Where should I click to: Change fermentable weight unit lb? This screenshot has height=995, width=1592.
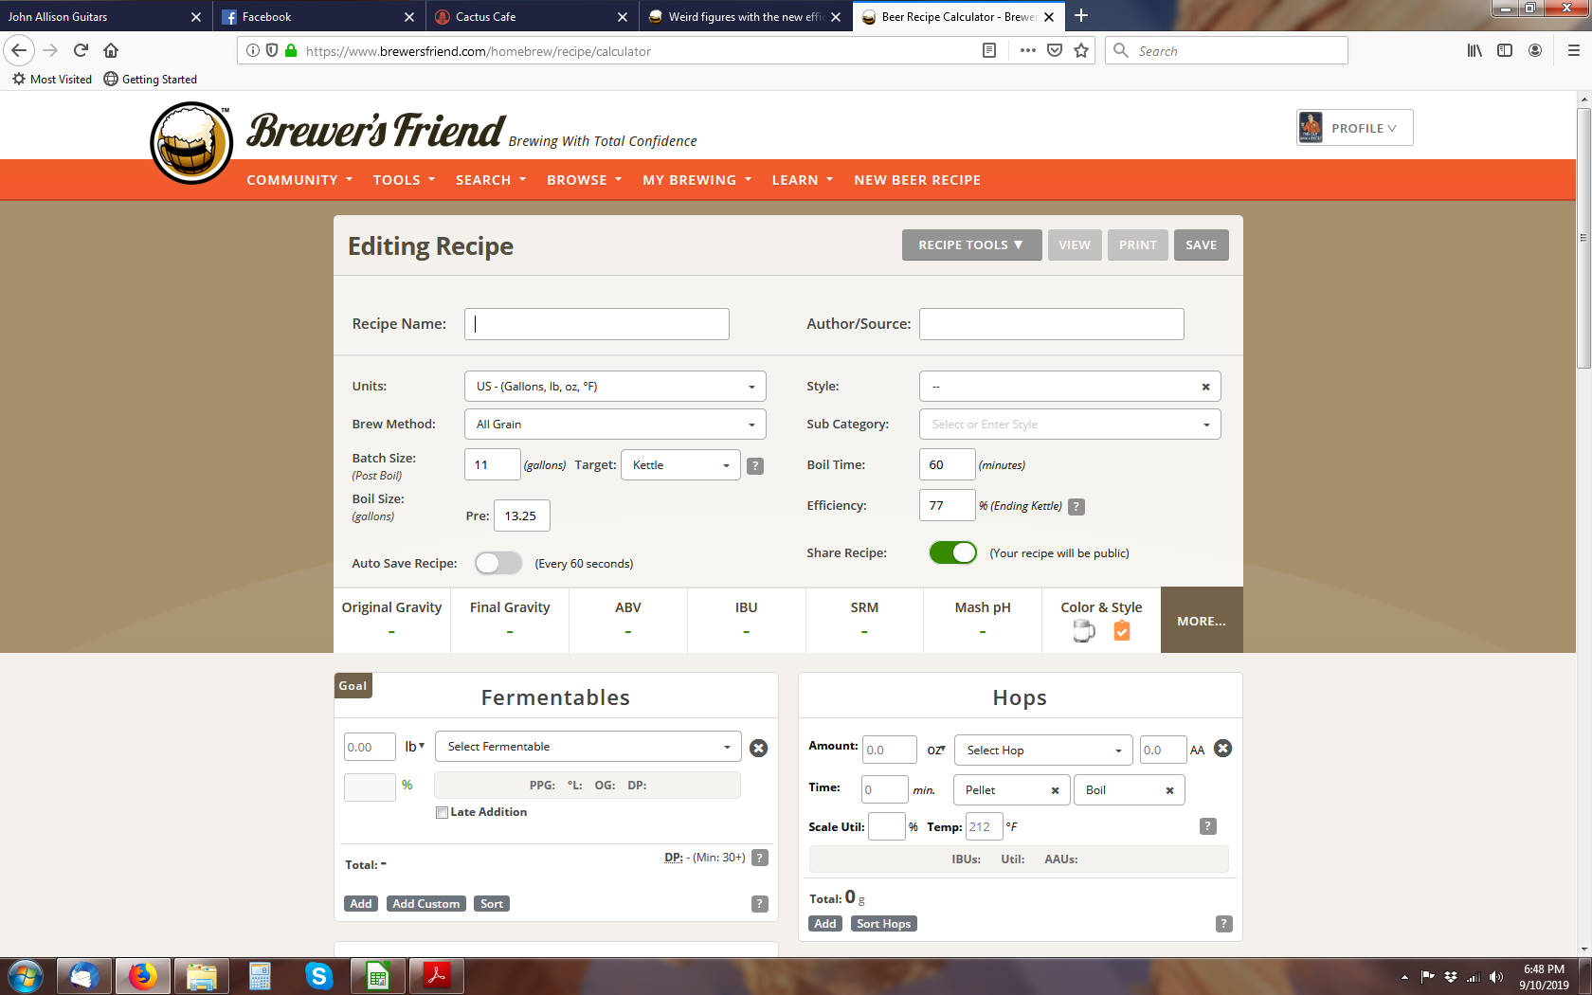[415, 747]
